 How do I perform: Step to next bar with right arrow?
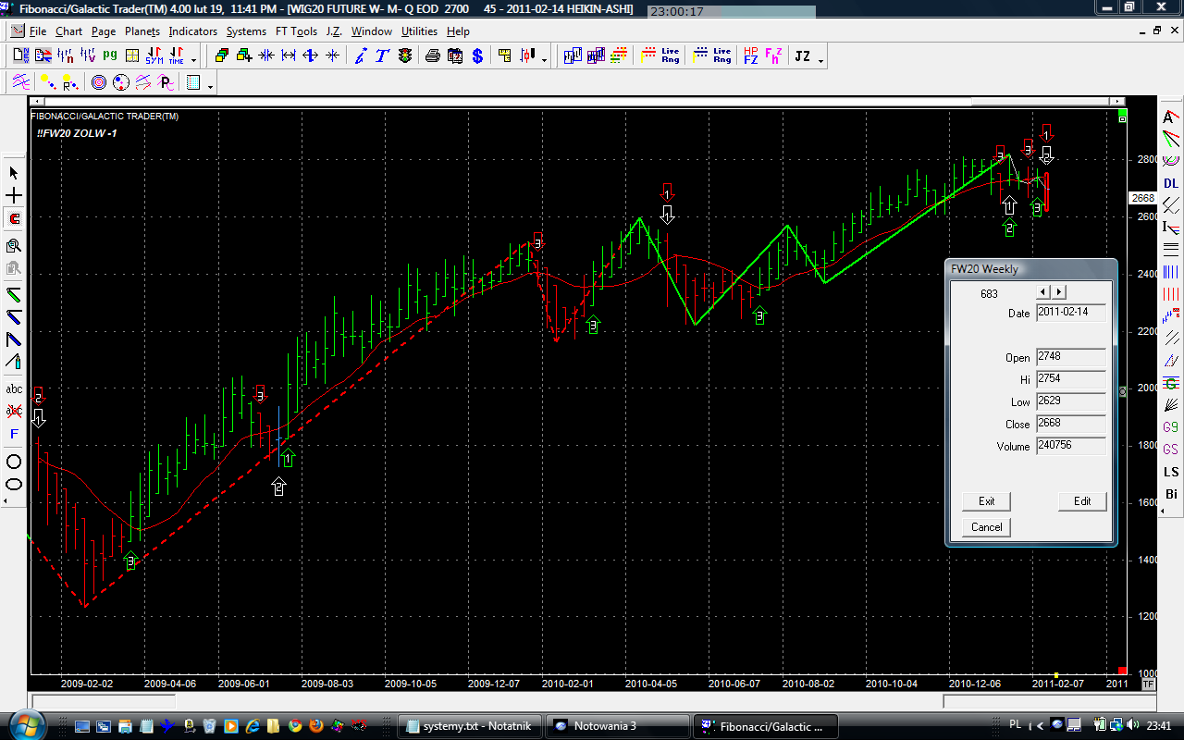1059,292
